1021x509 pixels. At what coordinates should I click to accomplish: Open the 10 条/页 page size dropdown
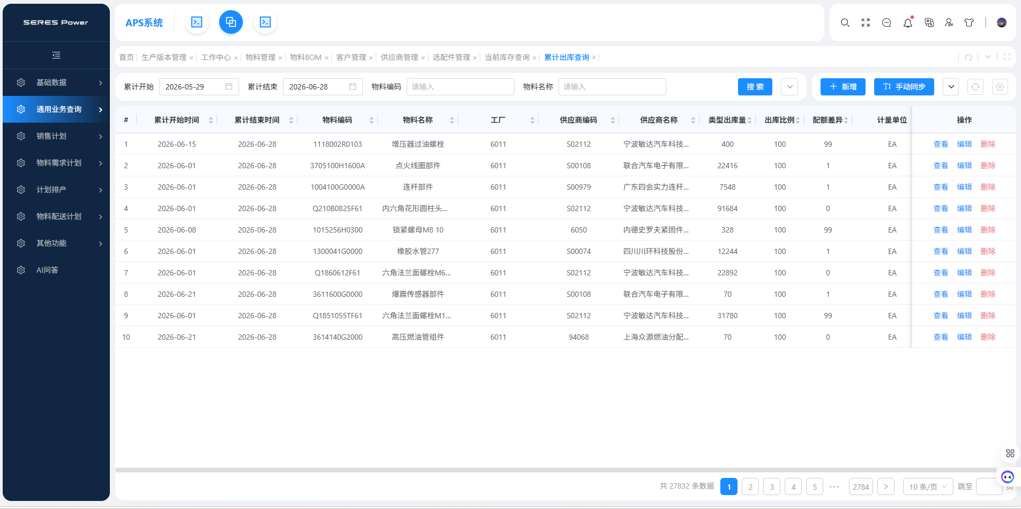tap(928, 486)
